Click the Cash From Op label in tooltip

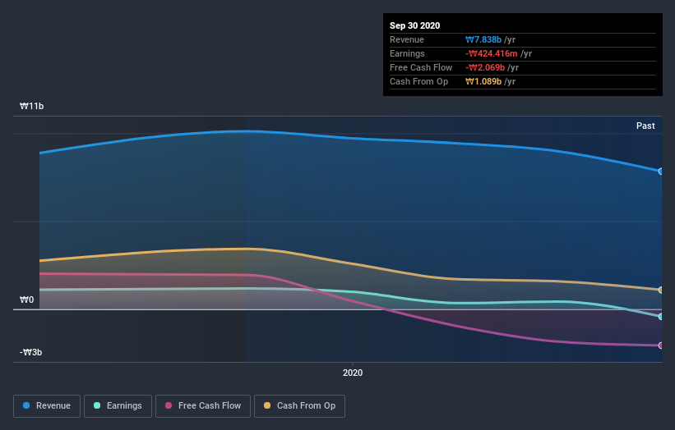pos(418,81)
